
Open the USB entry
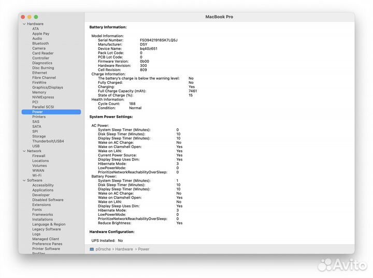pos(36,146)
